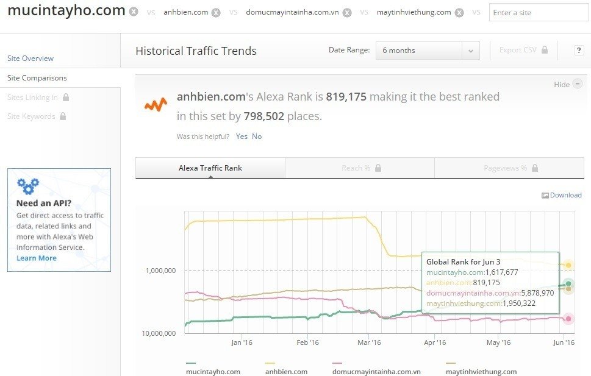
Task: Click the Learn More link
Action: [x=37, y=258]
